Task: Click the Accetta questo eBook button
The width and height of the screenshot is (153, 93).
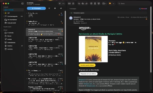Action: [x=87, y=65]
